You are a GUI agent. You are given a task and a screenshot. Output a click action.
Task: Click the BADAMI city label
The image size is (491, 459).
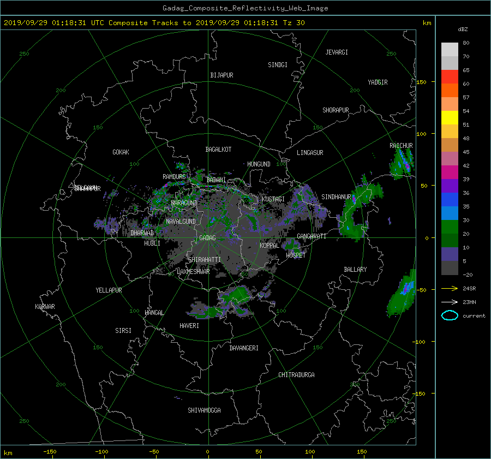point(216,180)
